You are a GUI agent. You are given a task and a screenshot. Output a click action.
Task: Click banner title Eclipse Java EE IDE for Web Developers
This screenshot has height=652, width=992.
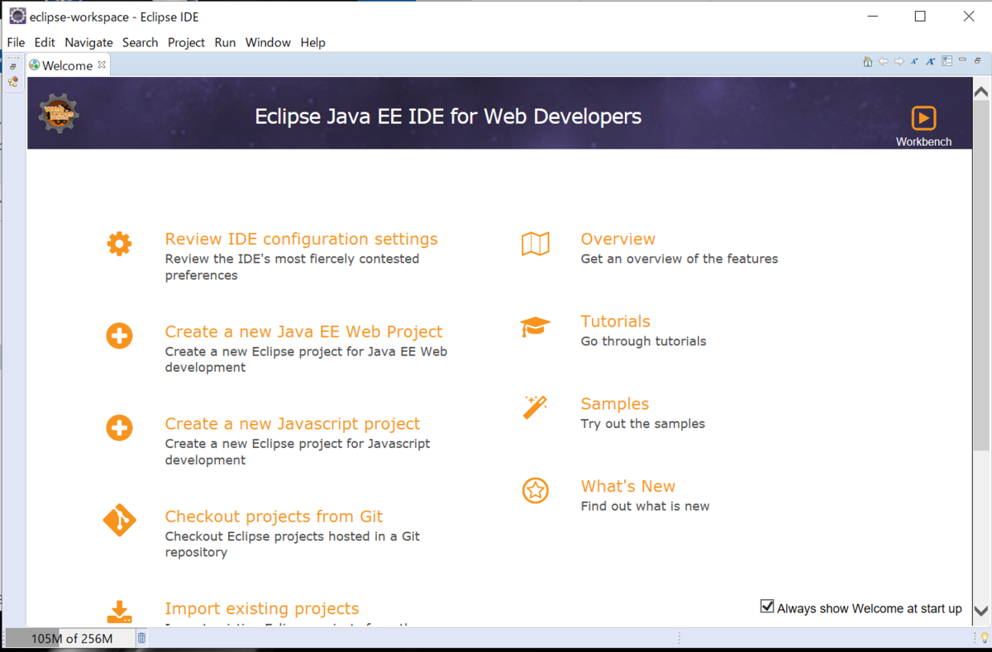pos(448,117)
